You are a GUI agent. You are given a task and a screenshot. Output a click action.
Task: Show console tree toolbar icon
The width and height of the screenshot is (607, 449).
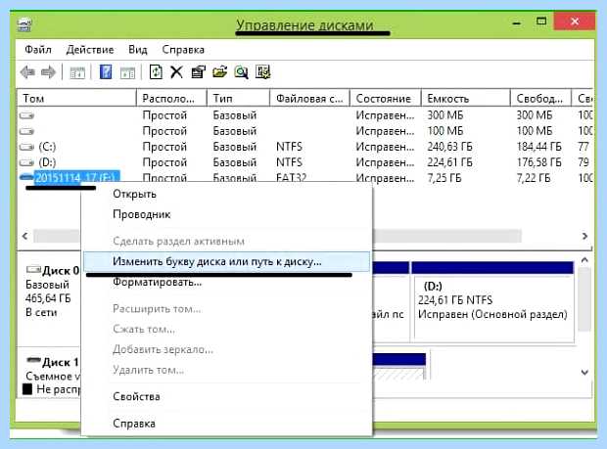pos(76,72)
